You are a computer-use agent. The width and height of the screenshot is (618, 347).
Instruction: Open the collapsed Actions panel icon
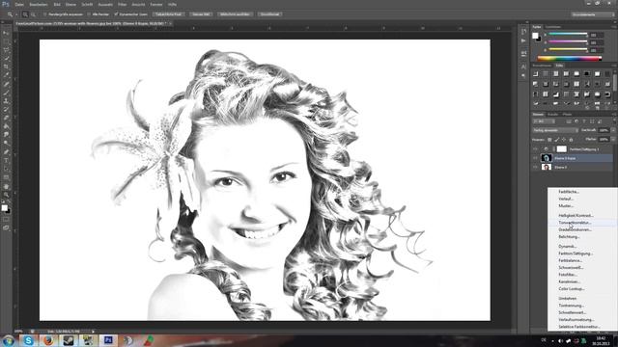coord(523,40)
